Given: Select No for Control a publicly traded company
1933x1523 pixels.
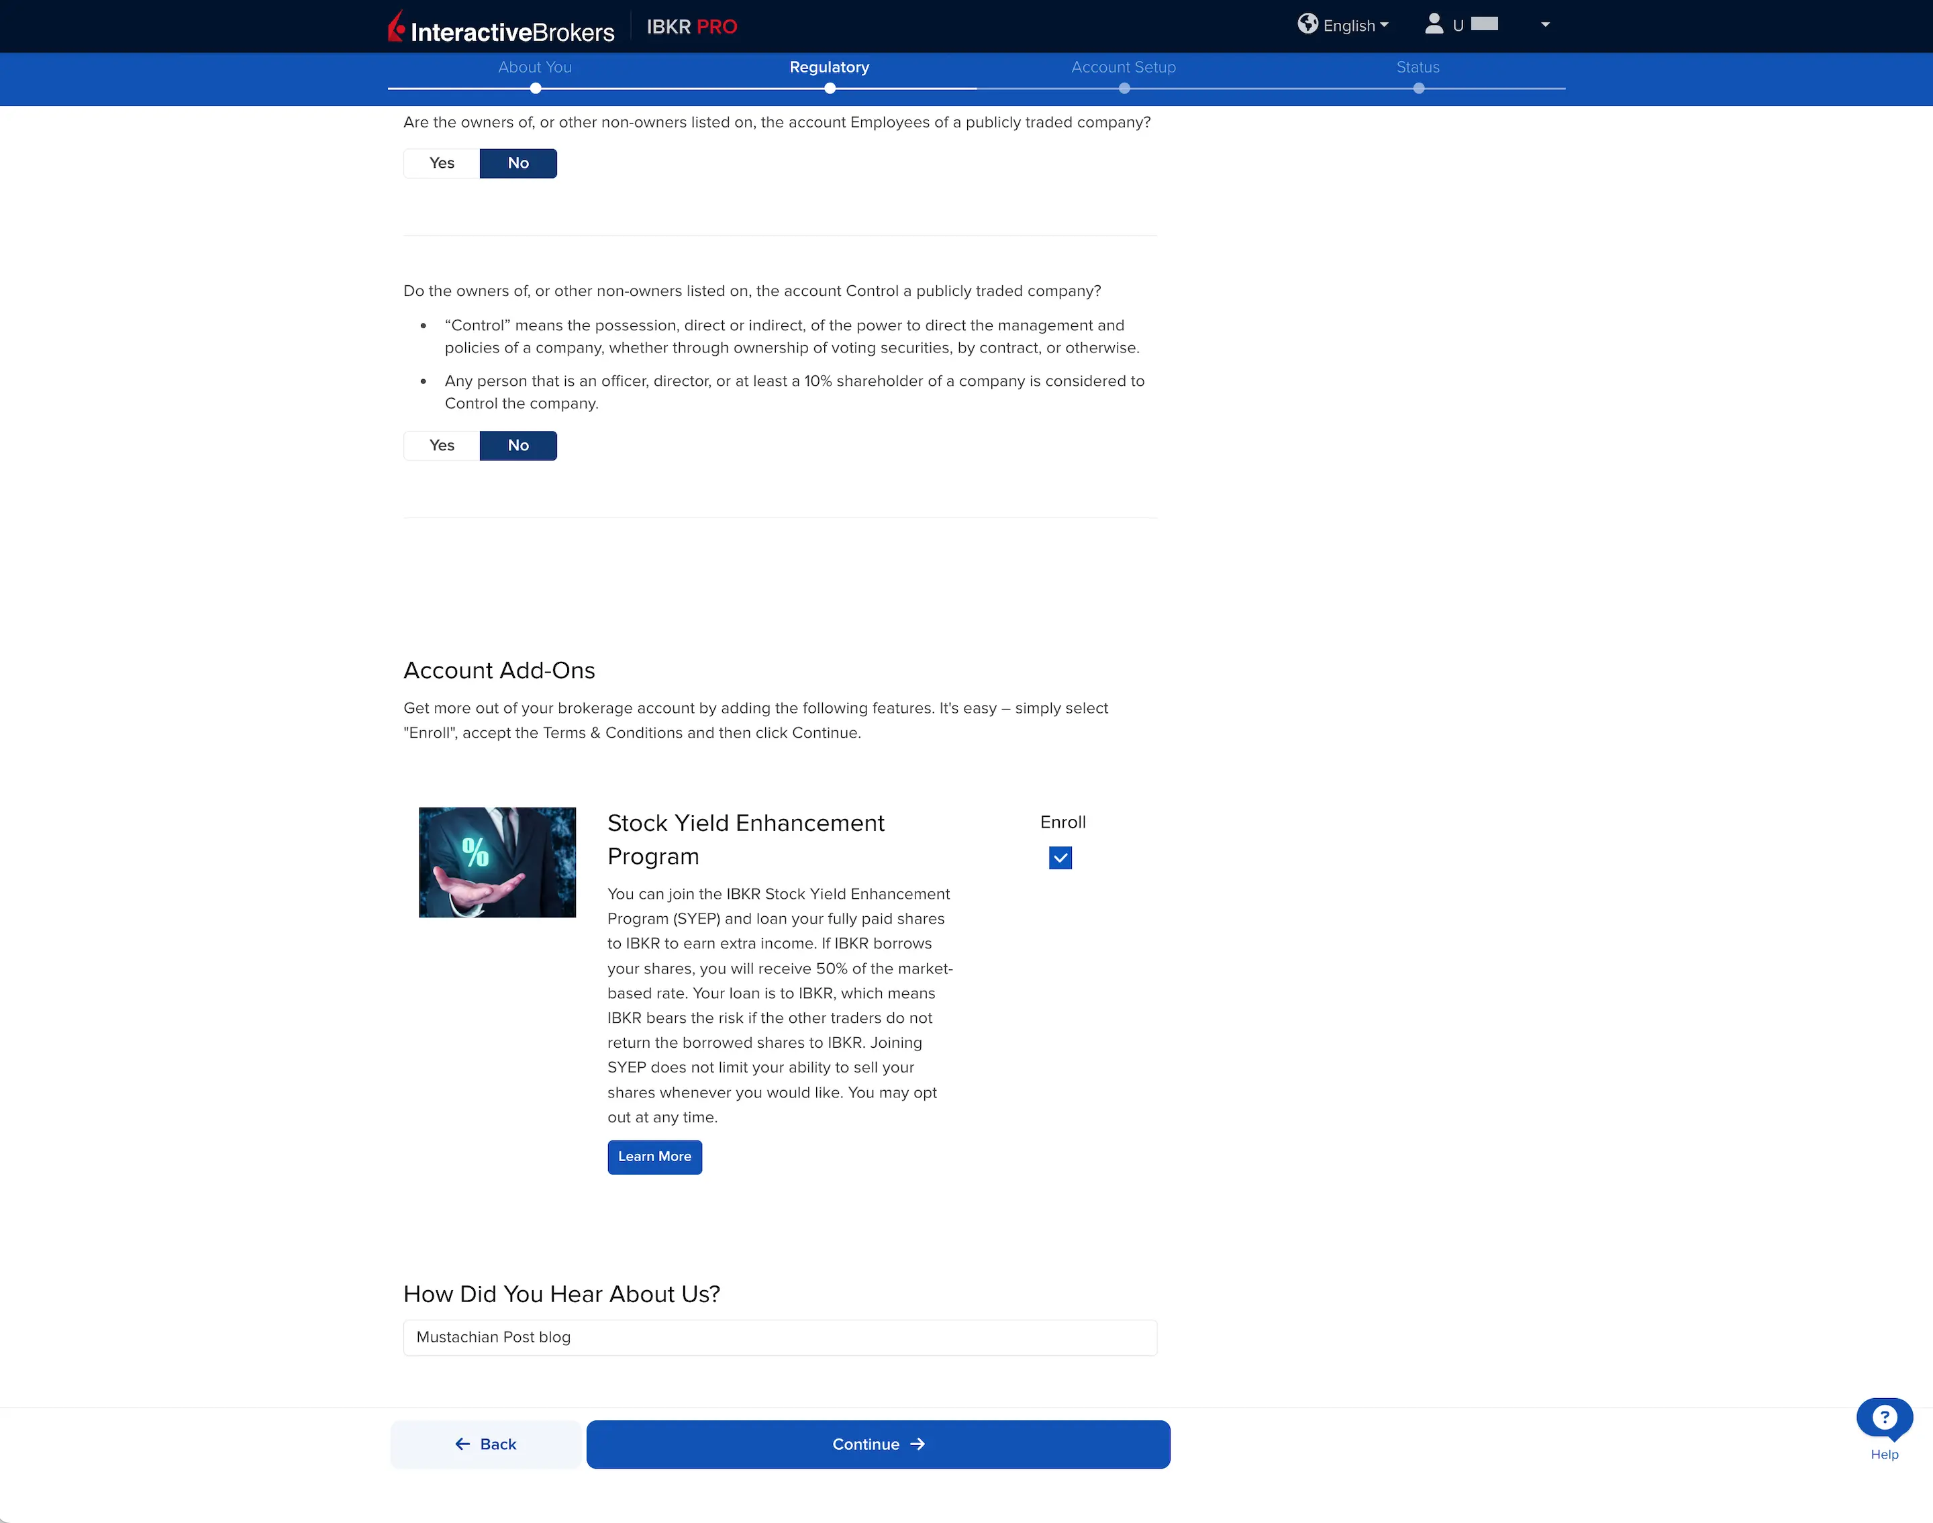Looking at the screenshot, I should (518, 446).
